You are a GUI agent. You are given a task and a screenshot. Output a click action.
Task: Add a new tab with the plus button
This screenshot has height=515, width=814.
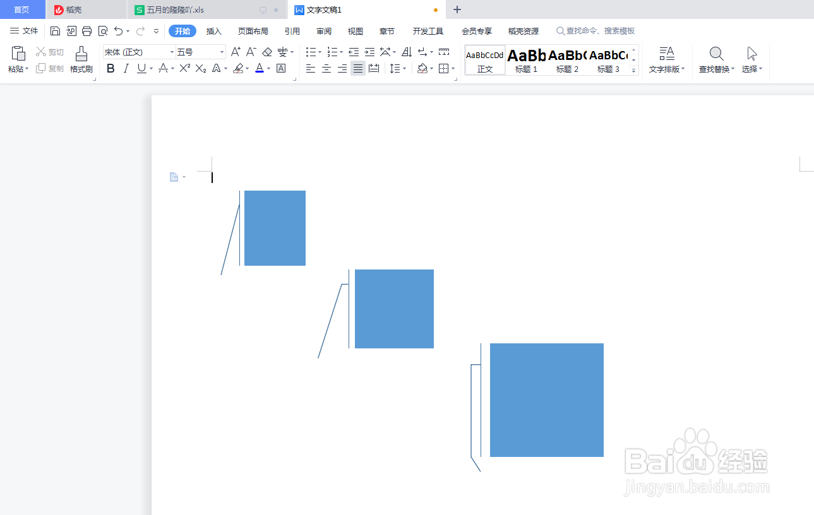point(457,9)
